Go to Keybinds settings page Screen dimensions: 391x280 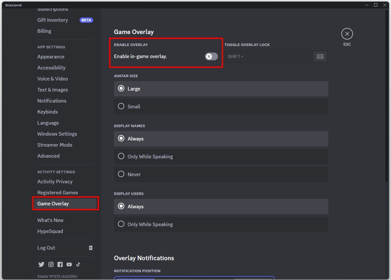pos(47,112)
